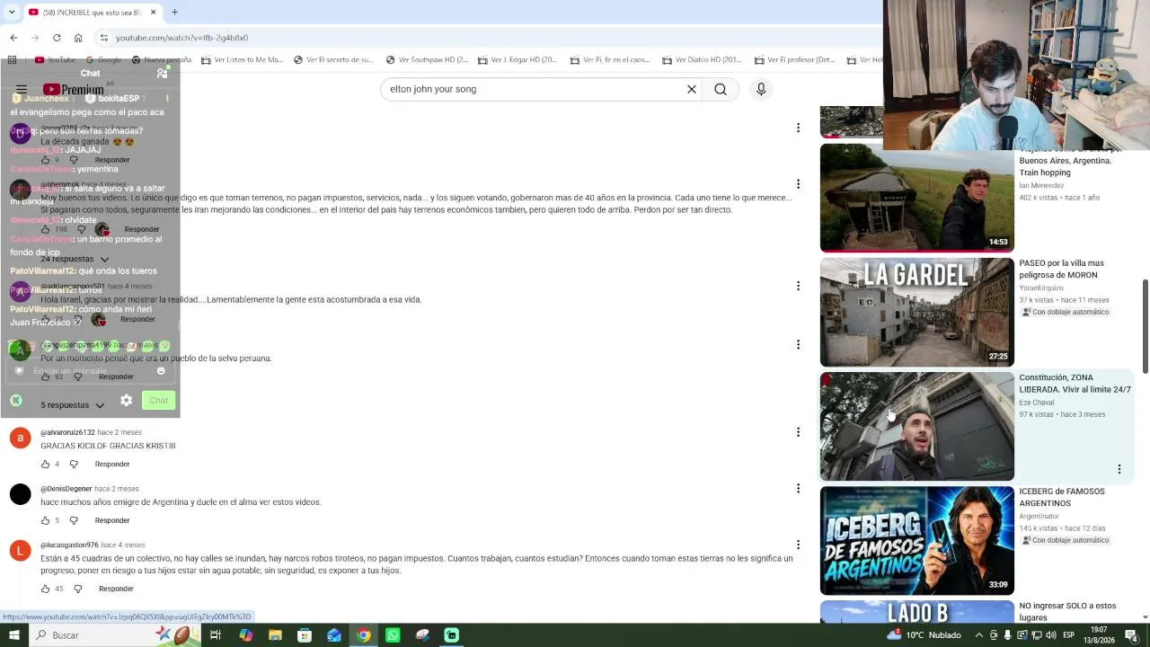
Task: Click the green Chat send button
Action: coord(158,400)
